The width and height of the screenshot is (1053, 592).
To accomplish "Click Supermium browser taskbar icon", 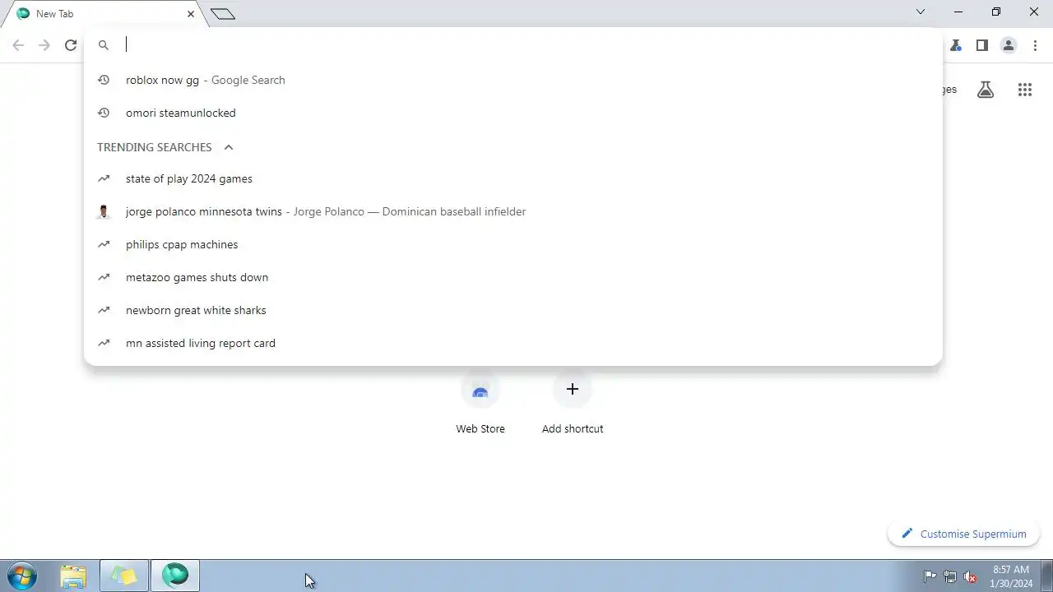I will [175, 576].
